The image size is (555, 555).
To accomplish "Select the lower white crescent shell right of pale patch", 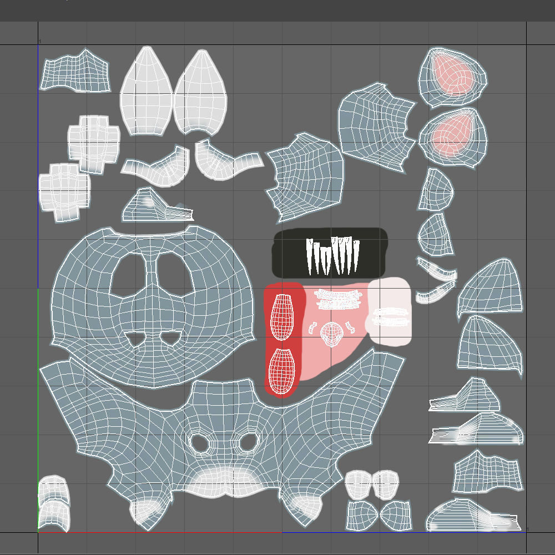I will coord(436,292).
